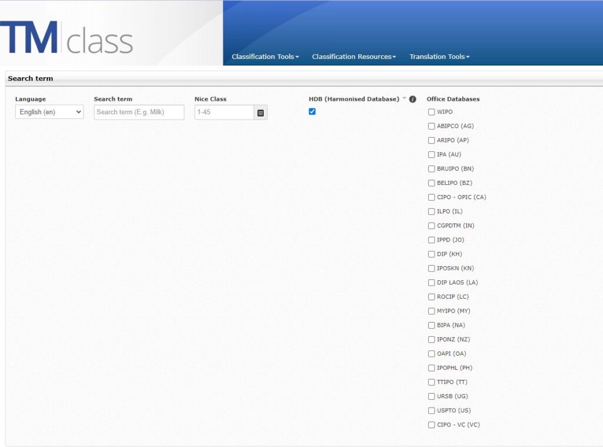This screenshot has width=603, height=447.
Task: Enable BRUIPO (BN) checkbox
Action: click(432, 169)
